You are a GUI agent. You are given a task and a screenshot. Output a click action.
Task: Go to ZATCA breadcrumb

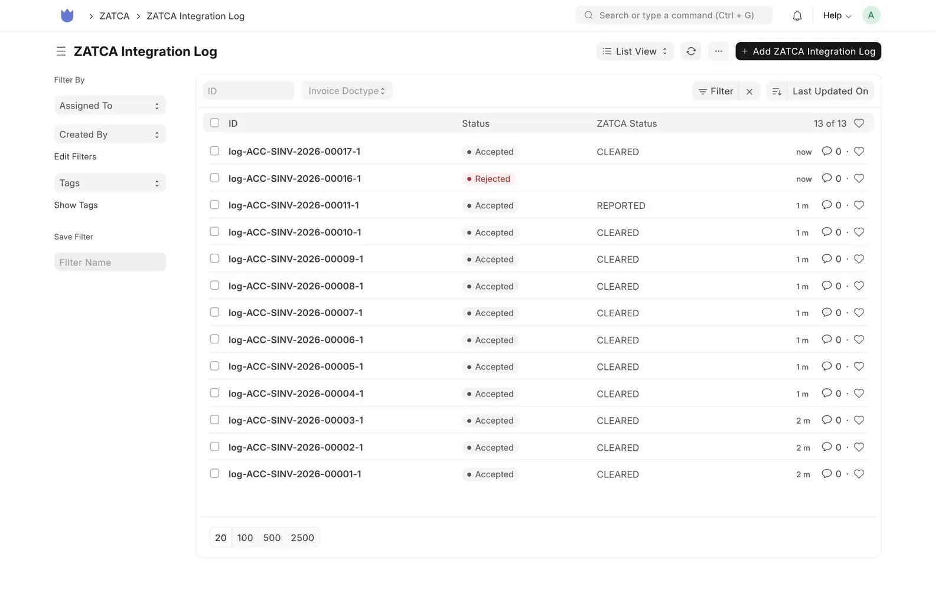point(115,16)
